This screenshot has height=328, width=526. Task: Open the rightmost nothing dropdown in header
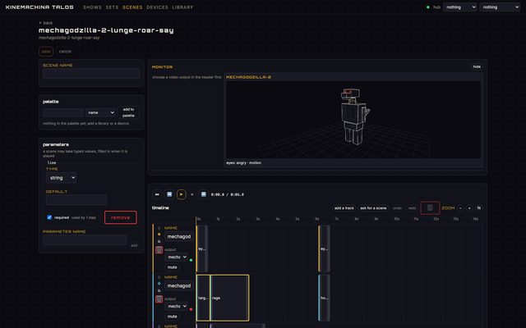click(500, 7)
